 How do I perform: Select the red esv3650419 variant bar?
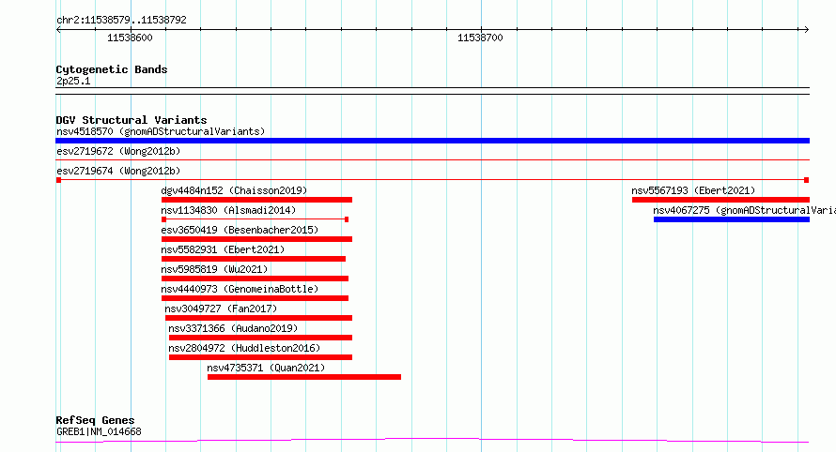pos(256,239)
